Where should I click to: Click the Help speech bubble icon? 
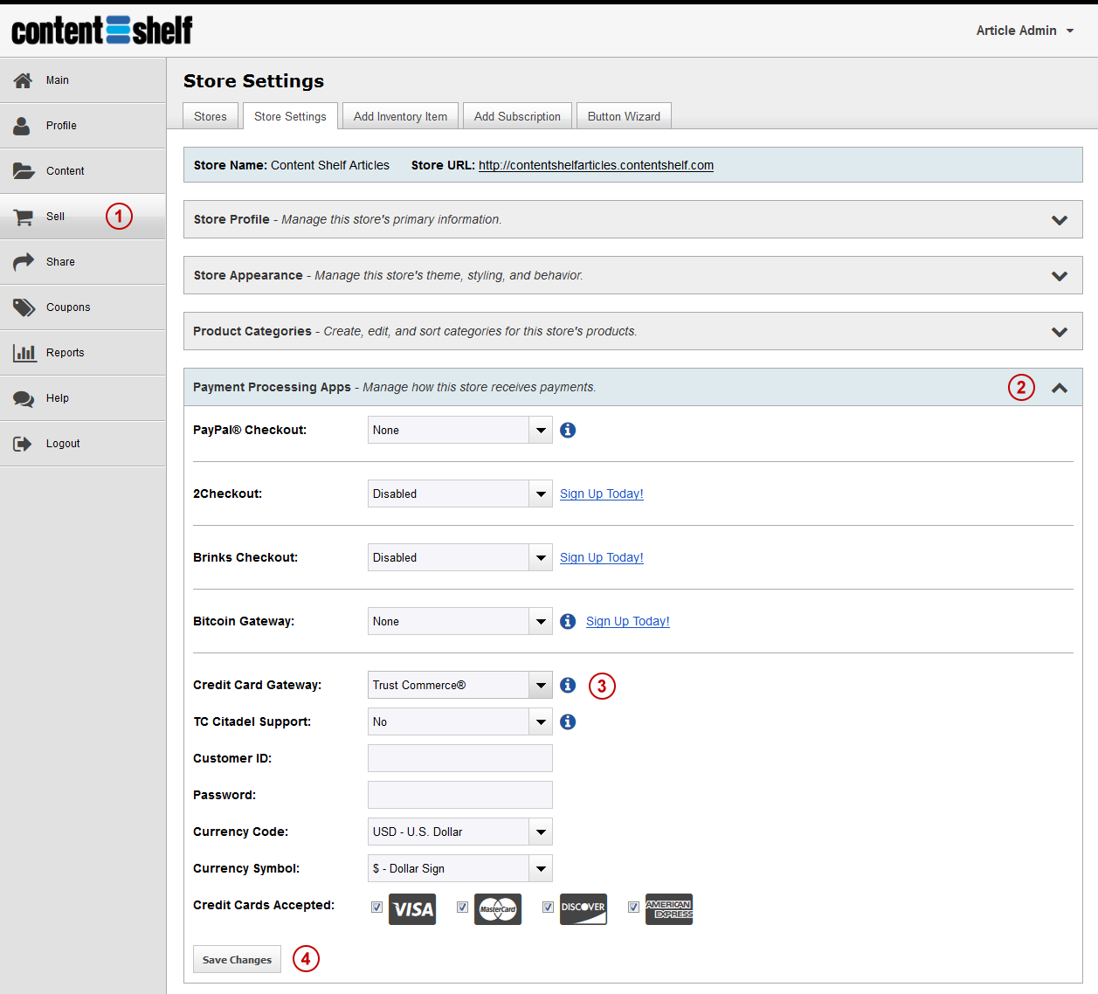(x=24, y=398)
